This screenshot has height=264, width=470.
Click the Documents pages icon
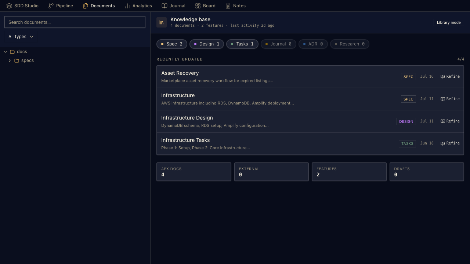tap(86, 6)
